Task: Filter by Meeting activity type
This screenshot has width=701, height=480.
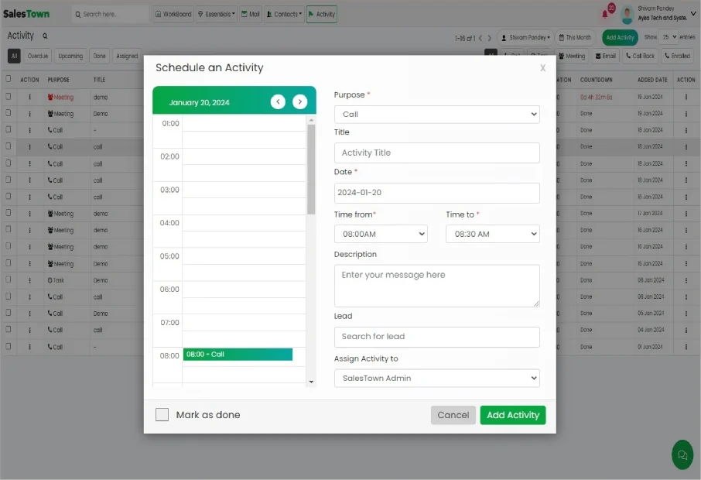Action: [x=572, y=56]
